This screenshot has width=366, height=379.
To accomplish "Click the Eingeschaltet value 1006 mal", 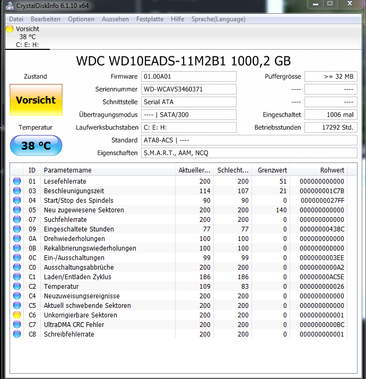I will click(x=331, y=115).
